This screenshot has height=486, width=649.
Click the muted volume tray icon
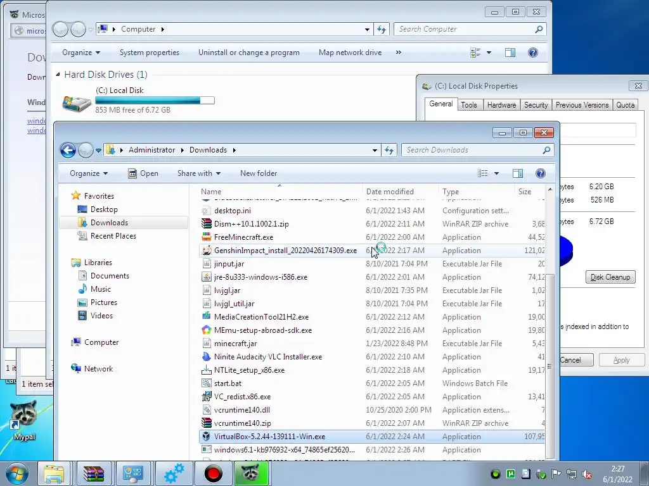[x=586, y=475]
